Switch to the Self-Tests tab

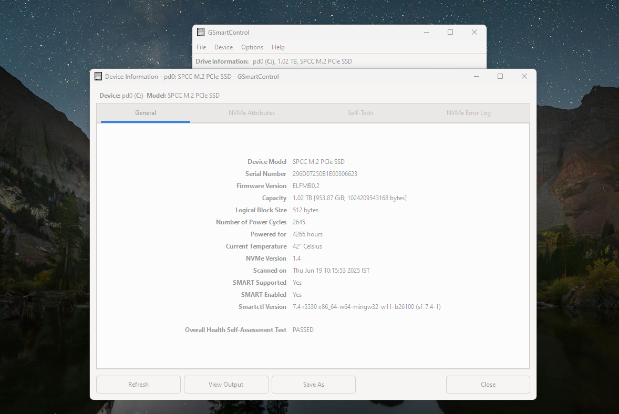pyautogui.click(x=360, y=113)
